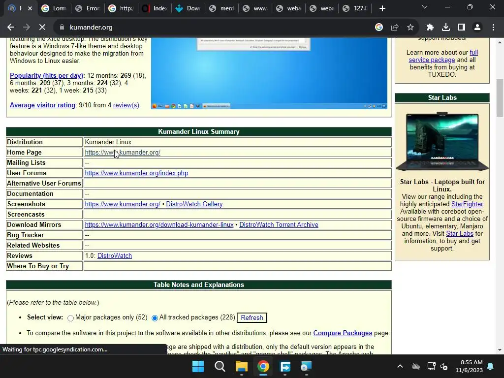Click the 'Where To Buy or Try' label
Screen dimensions: 504x378
pyautogui.click(x=38, y=266)
